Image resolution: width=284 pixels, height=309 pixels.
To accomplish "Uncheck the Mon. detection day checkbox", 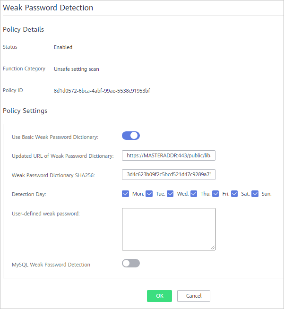I will [x=125, y=194].
